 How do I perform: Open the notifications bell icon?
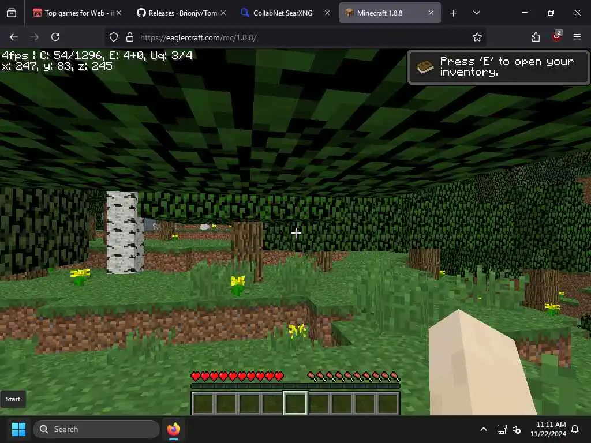click(x=575, y=429)
